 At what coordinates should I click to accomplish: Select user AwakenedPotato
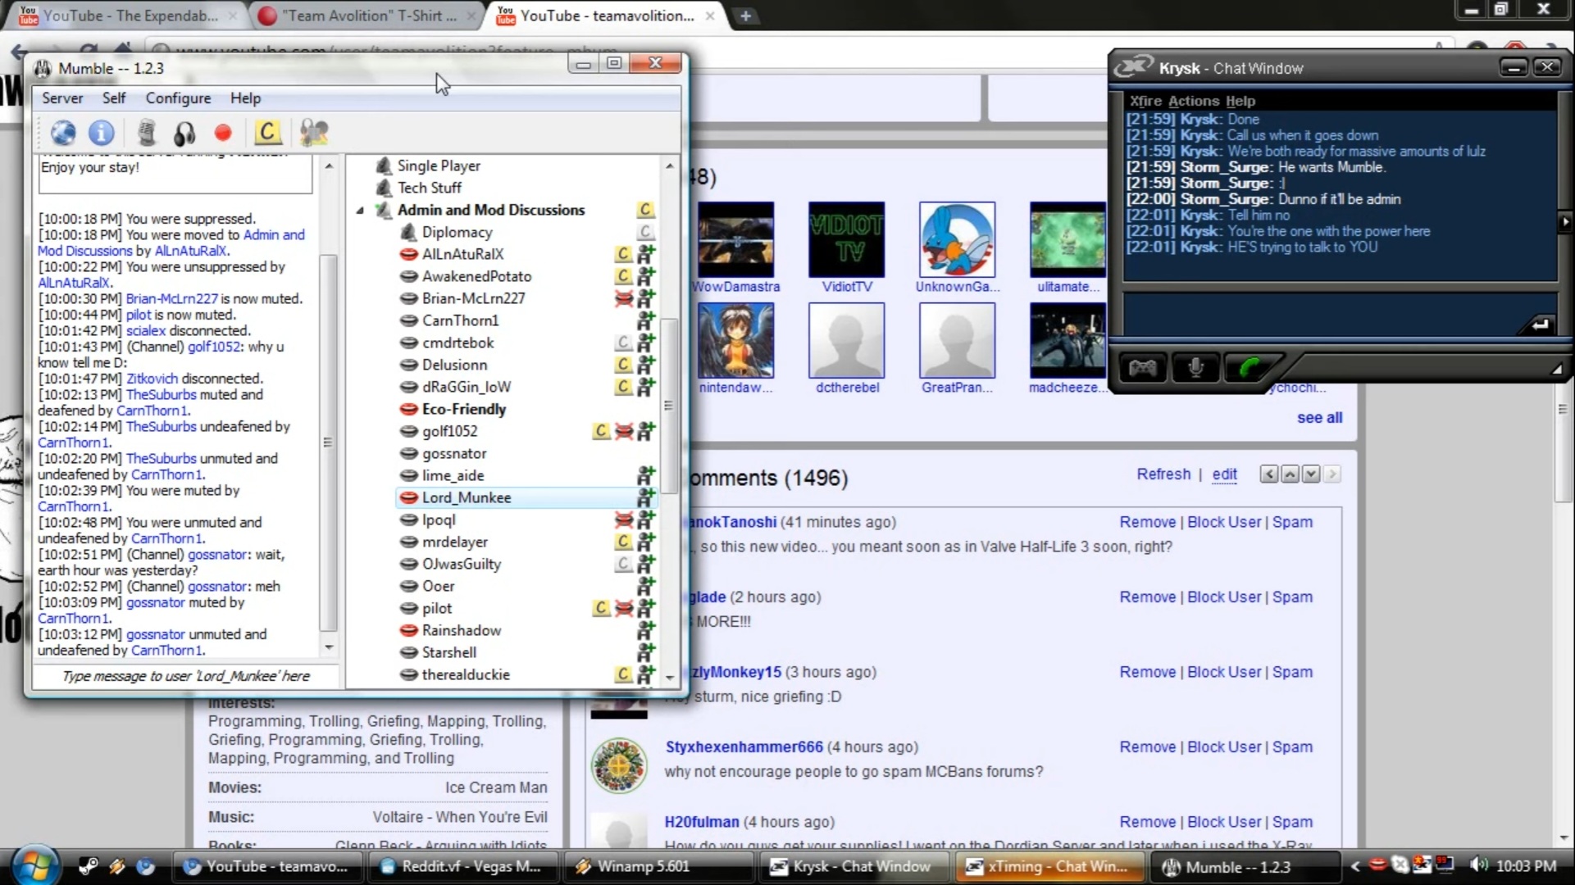tap(476, 276)
